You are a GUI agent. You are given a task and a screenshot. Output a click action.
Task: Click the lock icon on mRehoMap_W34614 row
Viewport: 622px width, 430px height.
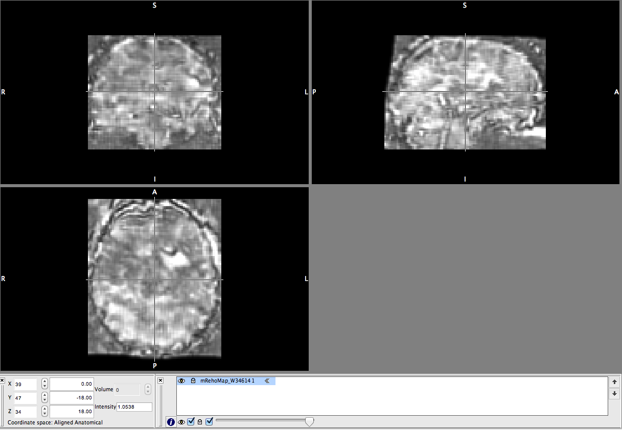[x=193, y=381]
